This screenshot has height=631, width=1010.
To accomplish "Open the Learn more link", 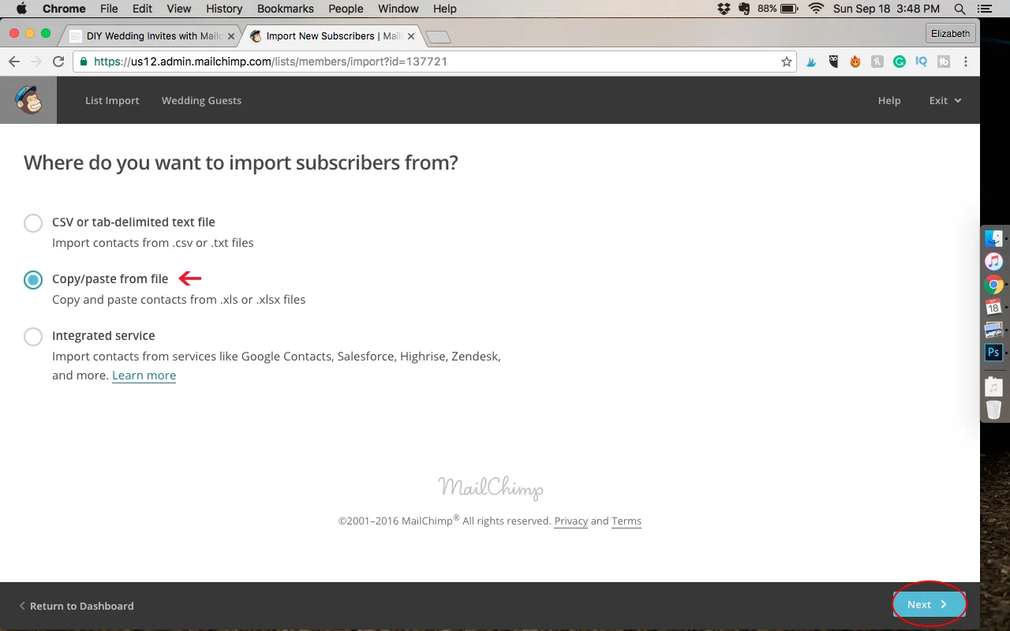I will click(x=144, y=375).
